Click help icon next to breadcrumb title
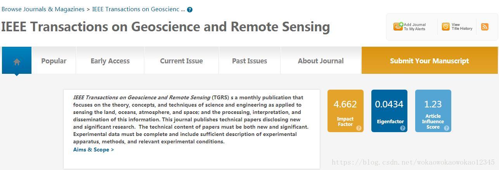Viewport: 499px width, 170px height. 190,10
